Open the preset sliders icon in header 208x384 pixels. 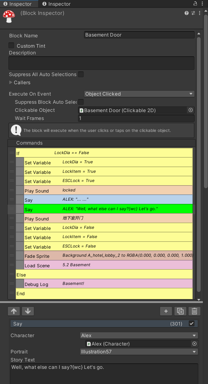click(193, 13)
